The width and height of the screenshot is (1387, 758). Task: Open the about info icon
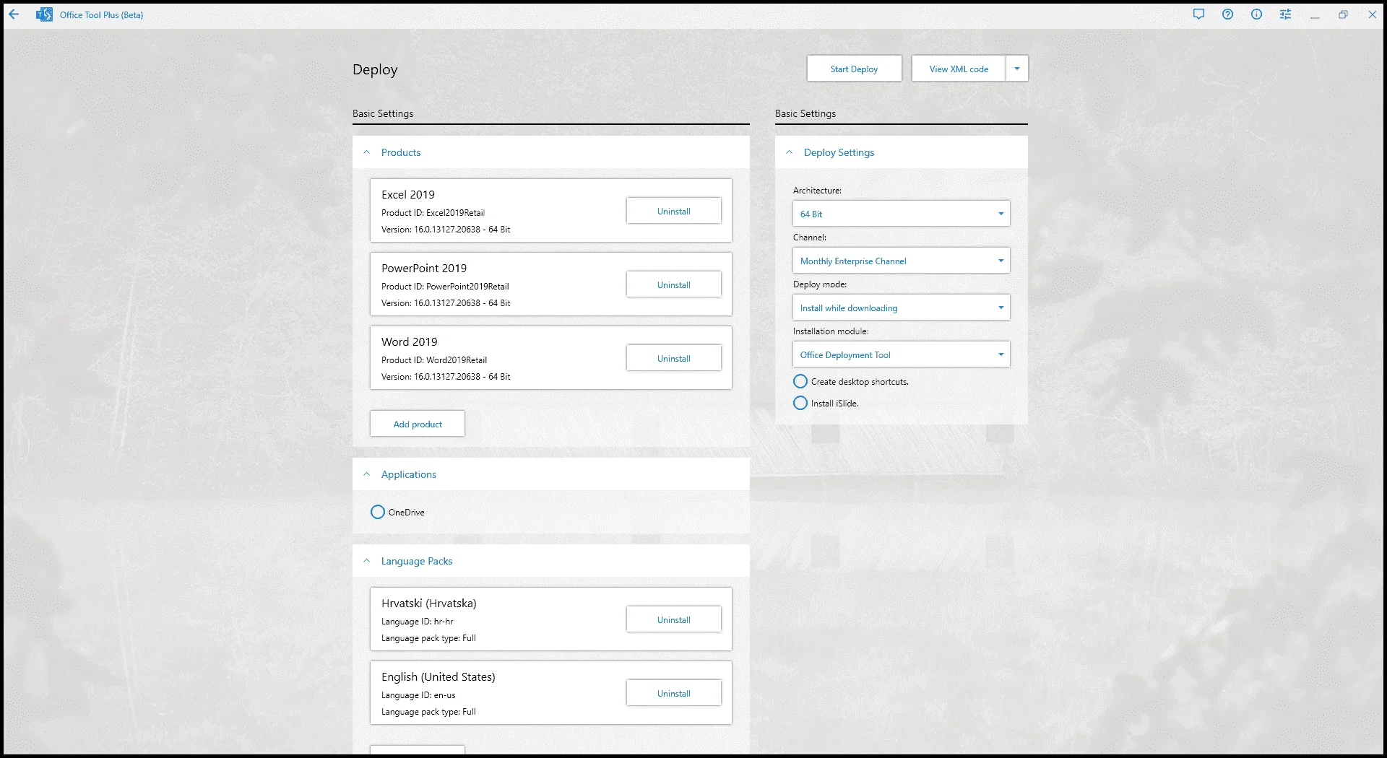click(1256, 14)
